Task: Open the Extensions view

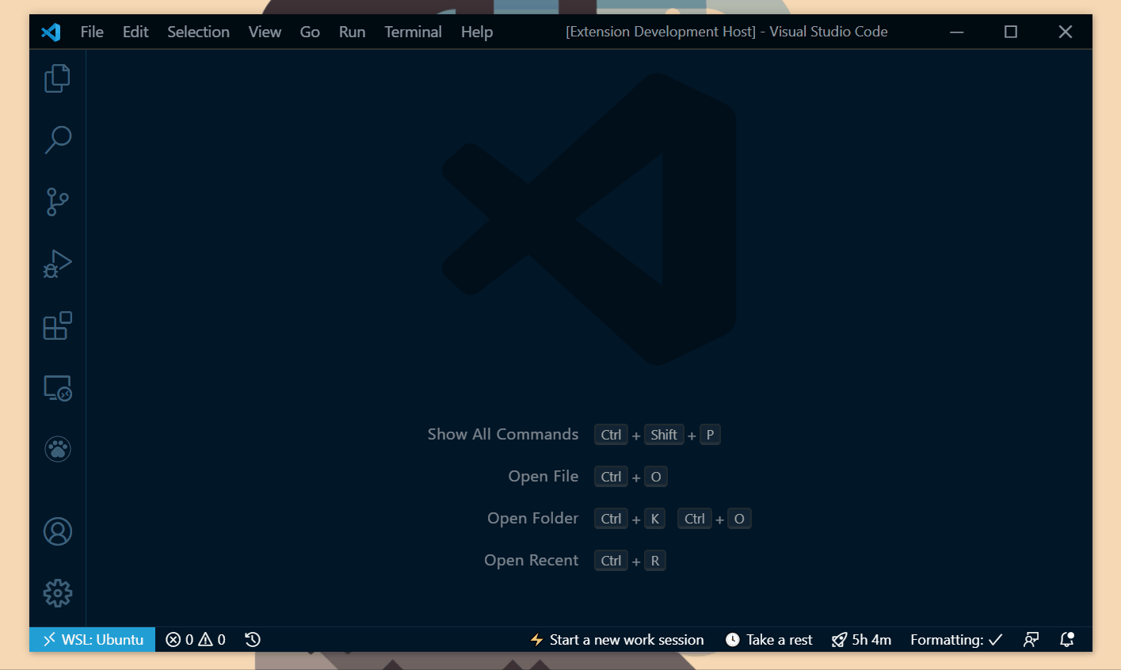Action: tap(57, 325)
